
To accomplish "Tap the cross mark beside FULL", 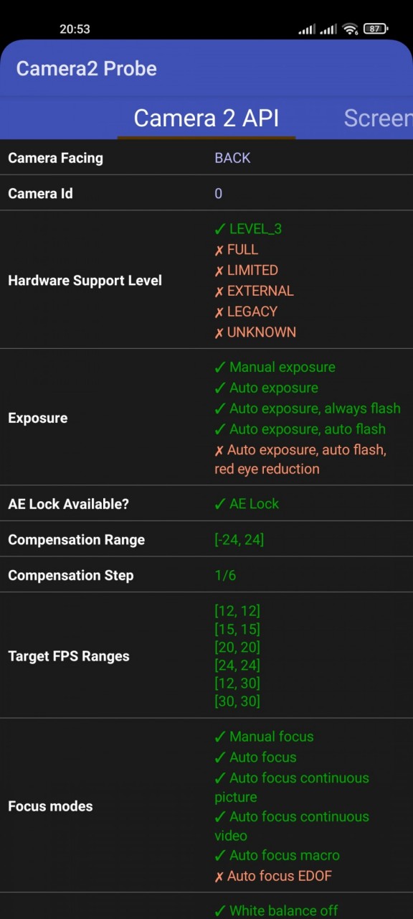I will (219, 250).
